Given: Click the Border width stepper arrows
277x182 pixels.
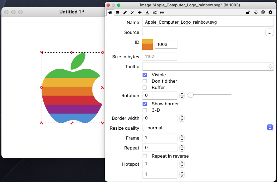Looking at the screenshot, I should point(182,118).
